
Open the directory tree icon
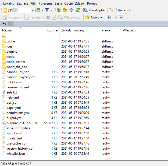111,10
